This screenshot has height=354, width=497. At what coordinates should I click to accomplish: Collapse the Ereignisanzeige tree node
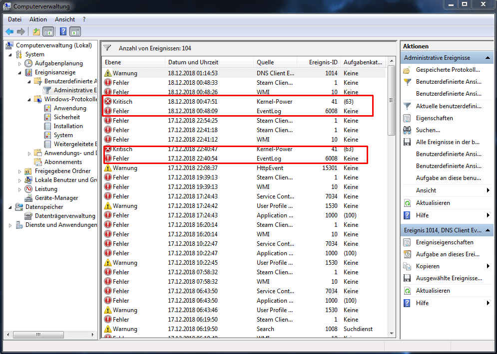19,73
